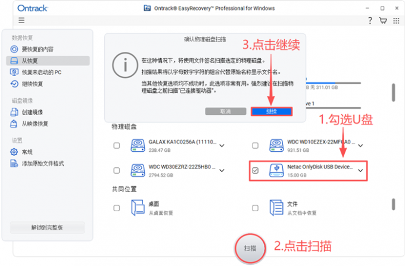Click the 继续 button in dialog
The height and width of the screenshot is (266, 405).
click(x=272, y=111)
